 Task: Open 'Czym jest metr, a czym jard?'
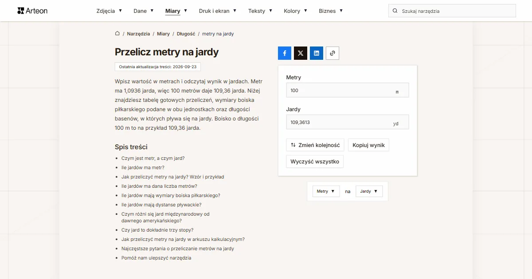pos(153,158)
